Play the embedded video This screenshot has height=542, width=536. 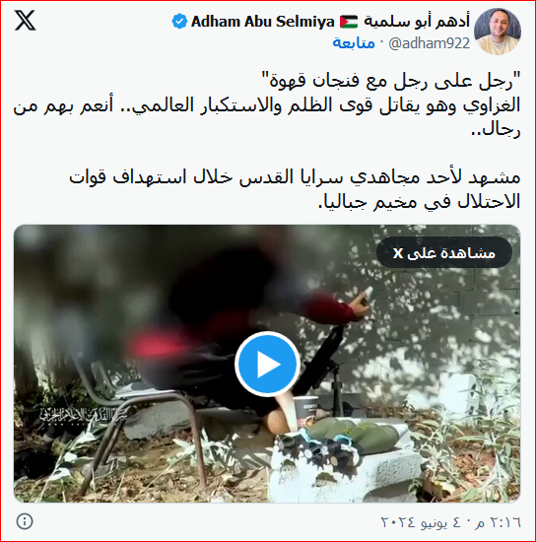267,364
